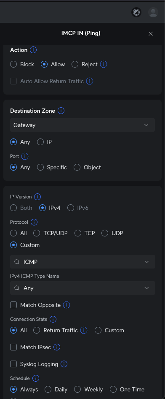Enable the Match Opposite checkbox
The image size is (165, 399).
pyautogui.click(x=13, y=305)
